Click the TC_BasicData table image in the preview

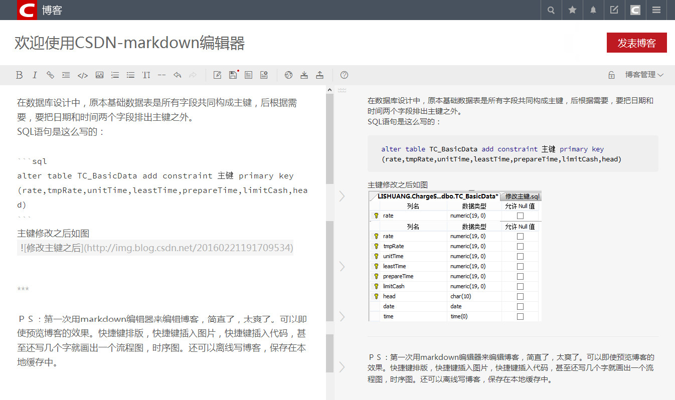455,256
